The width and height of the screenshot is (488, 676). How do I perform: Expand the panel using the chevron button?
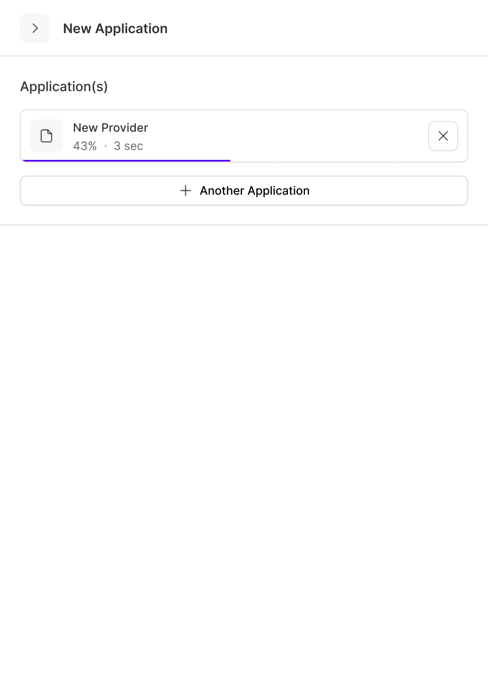coord(35,28)
